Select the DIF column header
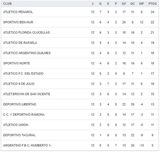Image resolution: width=160 pixels, height=152 pixels. click(x=141, y=4)
